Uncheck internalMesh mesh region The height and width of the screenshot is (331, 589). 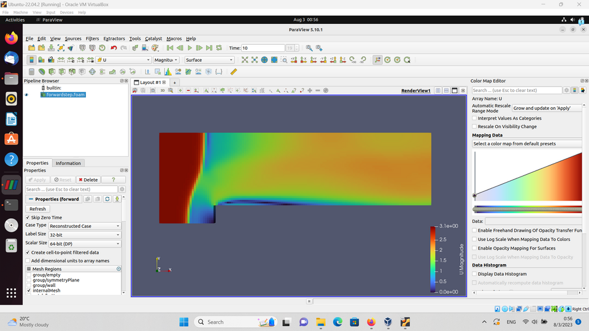pos(29,291)
